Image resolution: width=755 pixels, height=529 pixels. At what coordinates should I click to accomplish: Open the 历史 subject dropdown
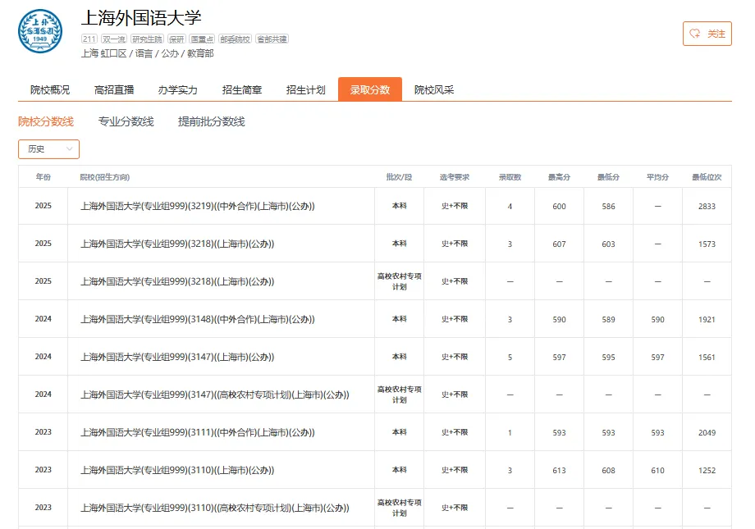tap(48, 149)
